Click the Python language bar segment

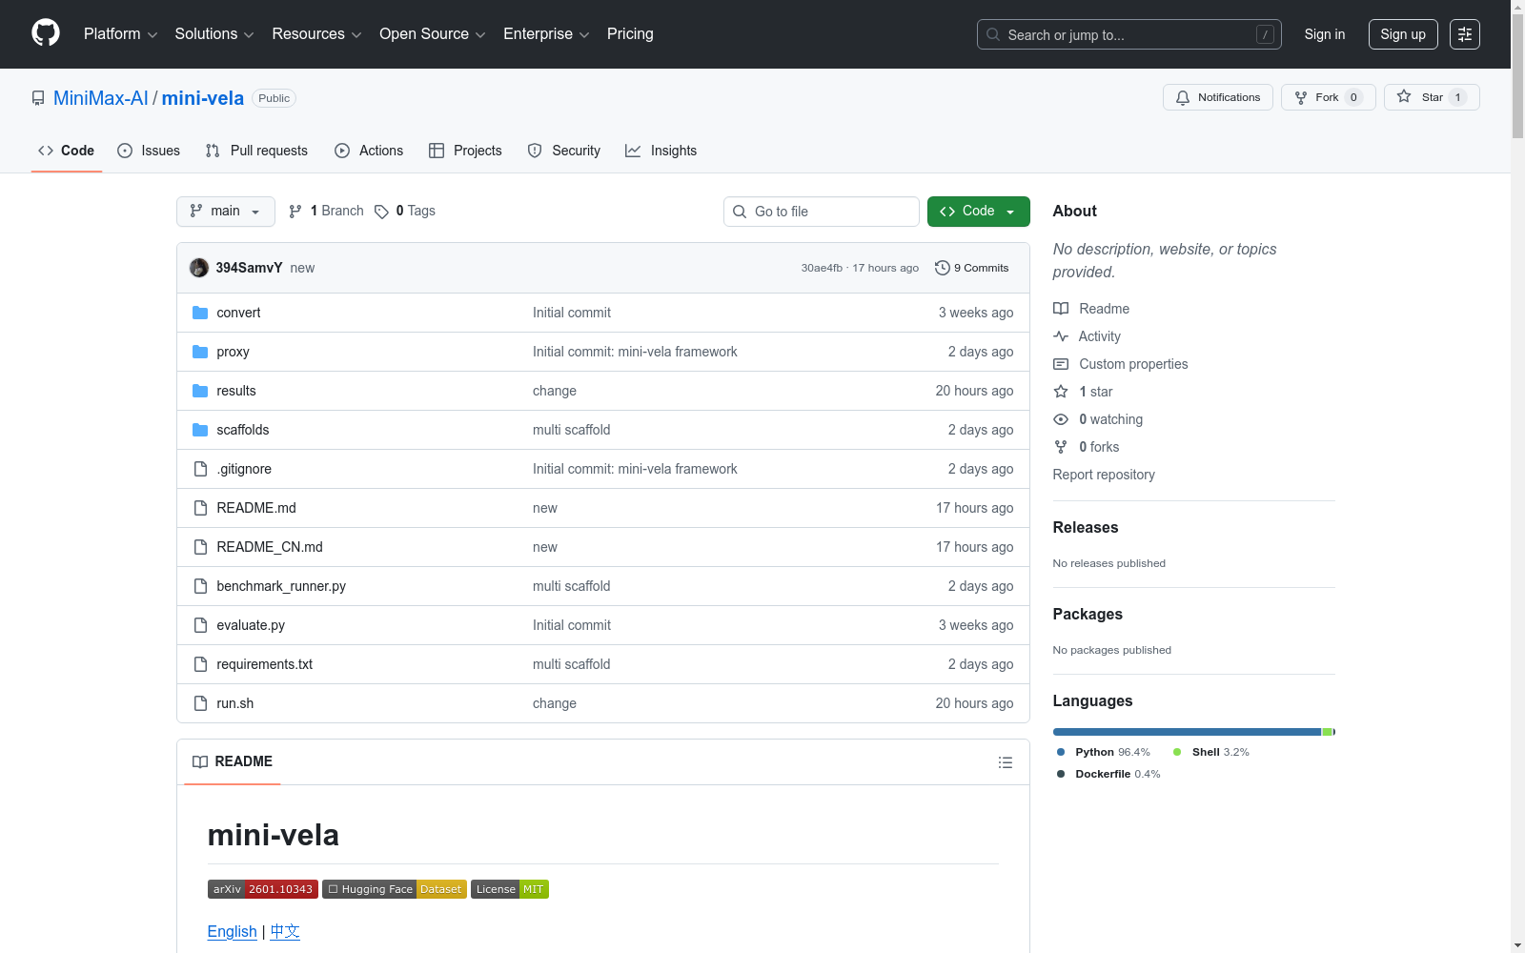point(1187,732)
